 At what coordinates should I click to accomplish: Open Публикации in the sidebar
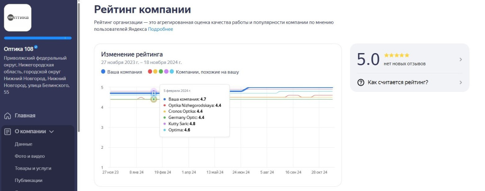28,181
